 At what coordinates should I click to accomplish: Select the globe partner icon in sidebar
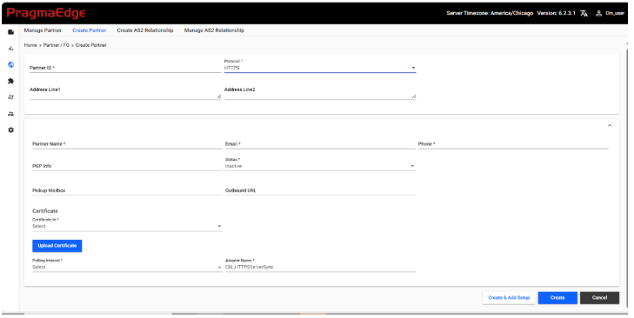[x=11, y=64]
